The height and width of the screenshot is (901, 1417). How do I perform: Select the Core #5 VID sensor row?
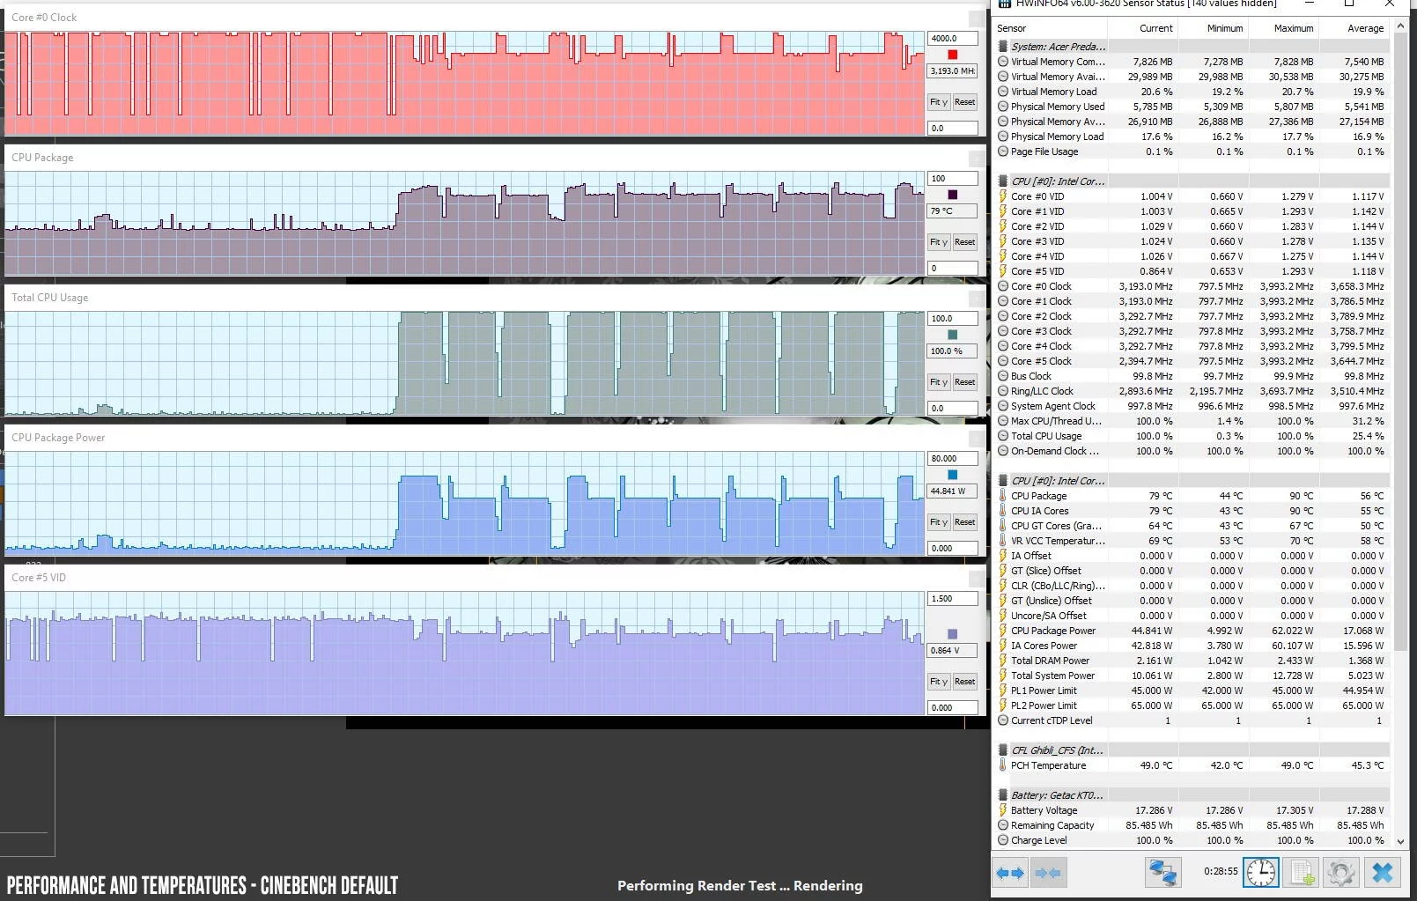point(1192,271)
